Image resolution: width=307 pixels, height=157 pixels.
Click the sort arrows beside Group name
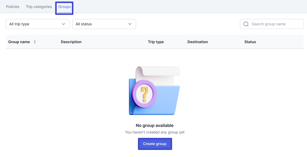point(35,42)
